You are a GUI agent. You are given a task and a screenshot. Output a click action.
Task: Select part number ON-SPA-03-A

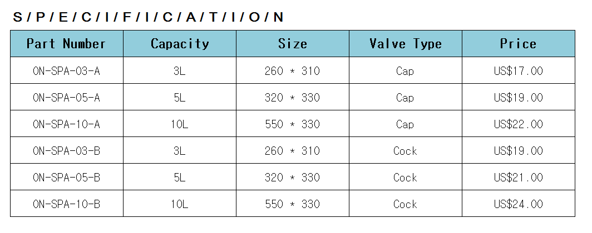click(x=66, y=71)
